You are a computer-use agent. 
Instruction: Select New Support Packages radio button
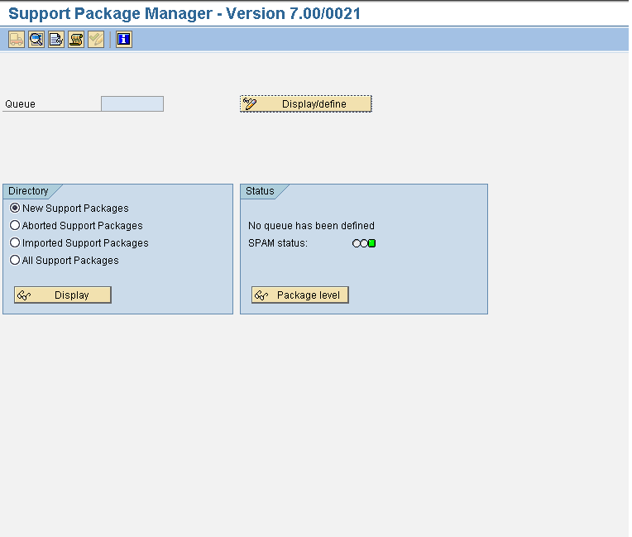click(x=15, y=208)
